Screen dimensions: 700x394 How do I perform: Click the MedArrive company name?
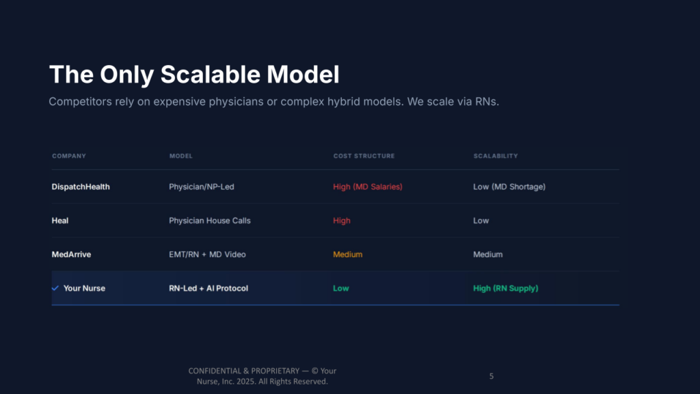click(x=72, y=254)
